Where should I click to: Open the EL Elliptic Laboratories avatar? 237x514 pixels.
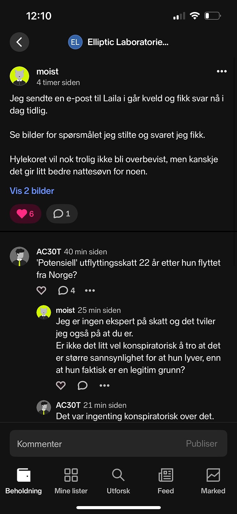(x=75, y=42)
